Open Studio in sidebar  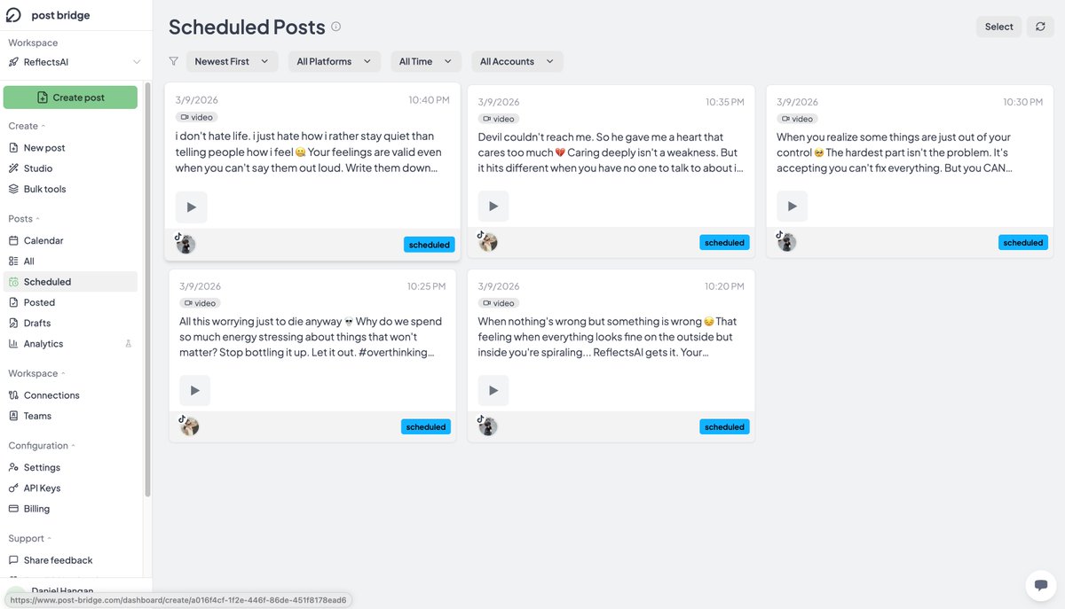[x=70, y=168]
